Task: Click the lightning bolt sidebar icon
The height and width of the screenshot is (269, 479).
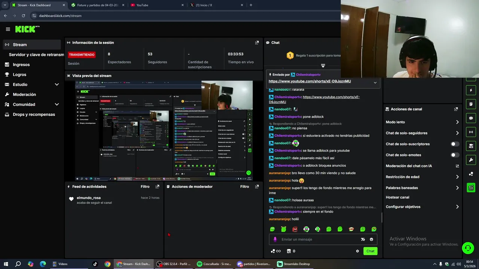Action: (471, 90)
